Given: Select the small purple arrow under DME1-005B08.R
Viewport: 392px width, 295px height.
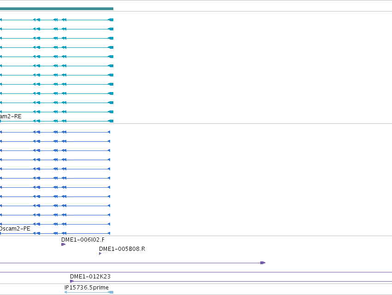Looking at the screenshot, I should (x=100, y=254).
